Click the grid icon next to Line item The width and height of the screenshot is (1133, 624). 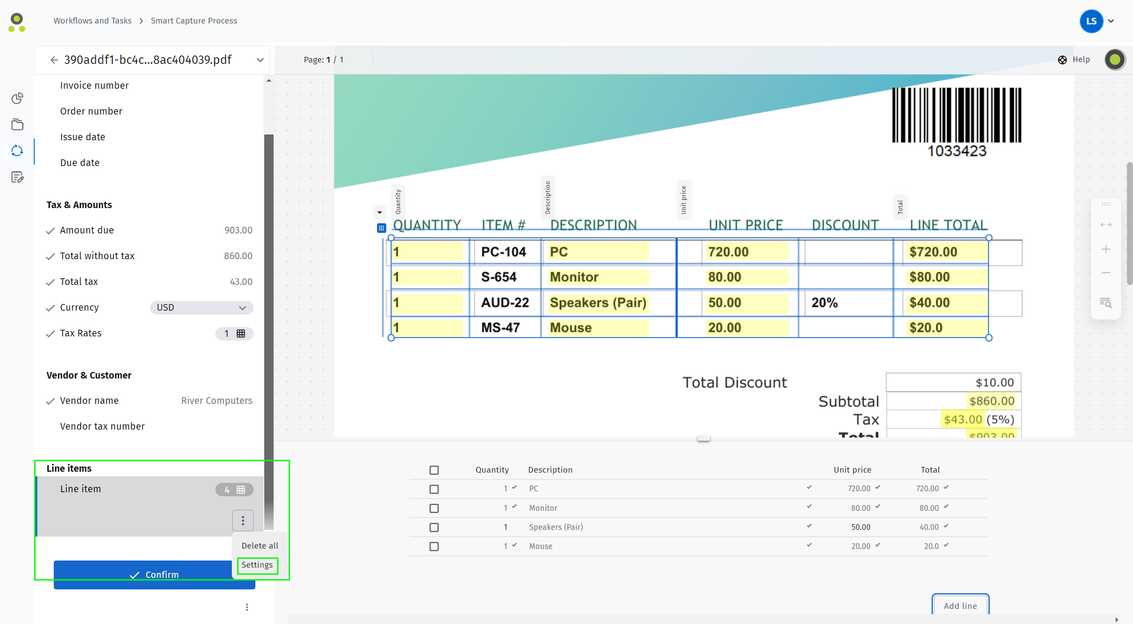coord(241,490)
